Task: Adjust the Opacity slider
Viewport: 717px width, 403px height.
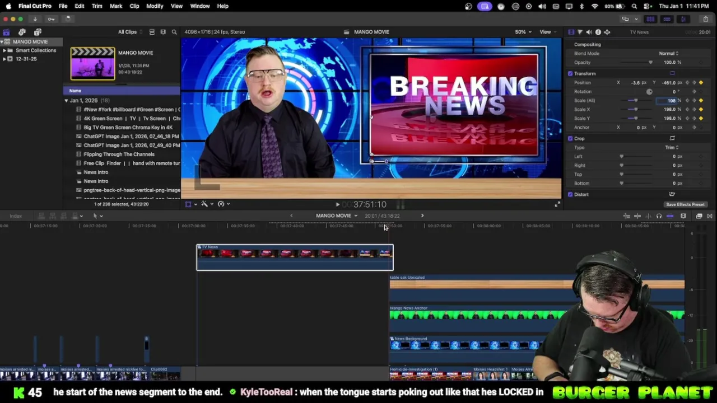Action: point(636,63)
